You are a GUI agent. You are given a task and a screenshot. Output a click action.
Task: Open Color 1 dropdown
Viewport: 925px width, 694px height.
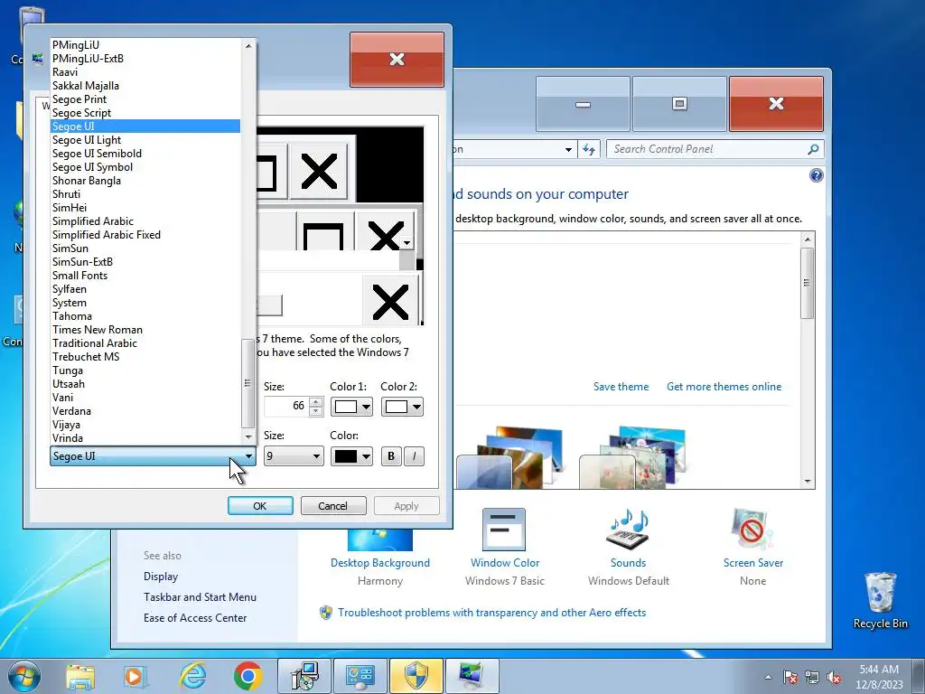pyautogui.click(x=351, y=407)
